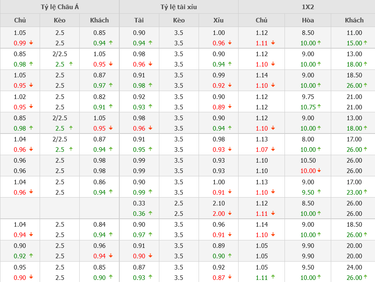Click the green up arrow beside green 1.11
This screenshot has width=375, height=282.
(273, 277)
